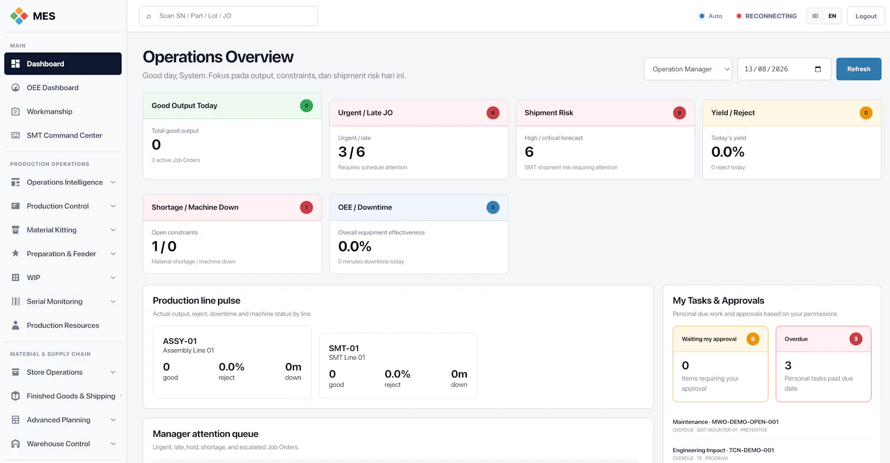Viewport: 890px width, 463px height.
Task: Toggle the Auto refresh indicator
Action: [x=710, y=16]
